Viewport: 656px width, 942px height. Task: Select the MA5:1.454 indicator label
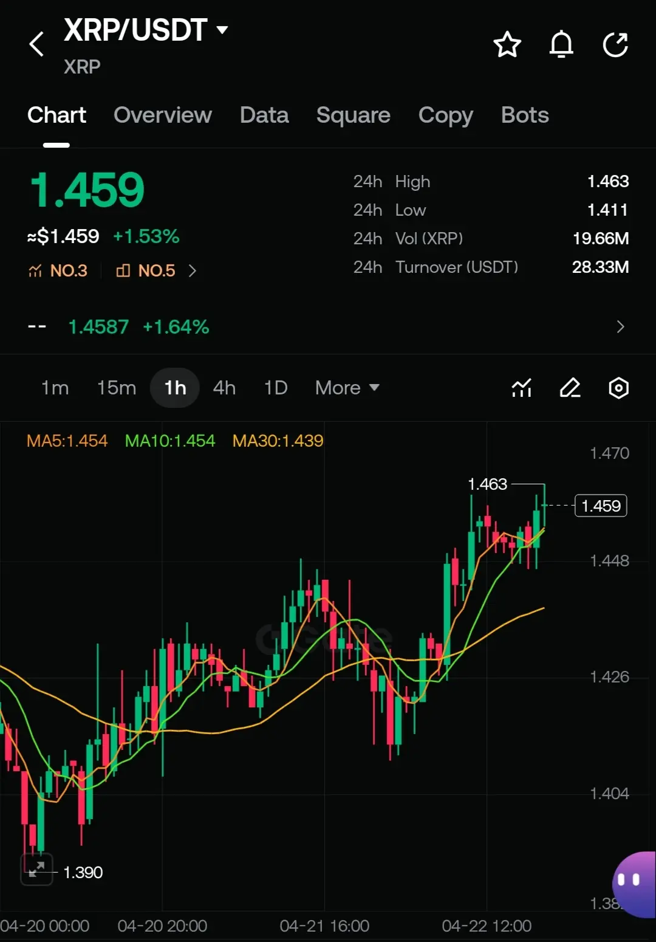[67, 441]
